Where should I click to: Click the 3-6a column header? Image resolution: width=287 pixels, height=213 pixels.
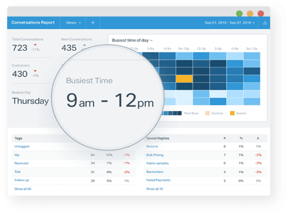(x=151, y=48)
